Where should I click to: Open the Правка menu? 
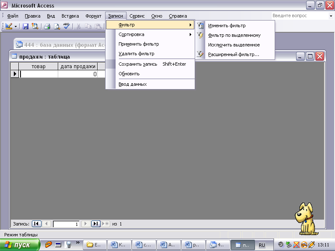point(33,16)
